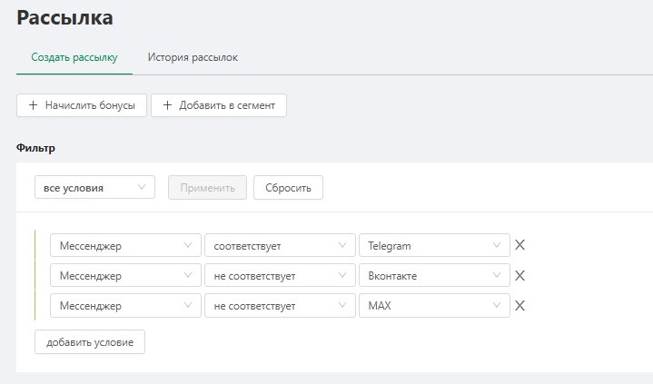Click plus icon on Добавить в сегмент
Screen dimensions: 653x384
[x=167, y=105]
